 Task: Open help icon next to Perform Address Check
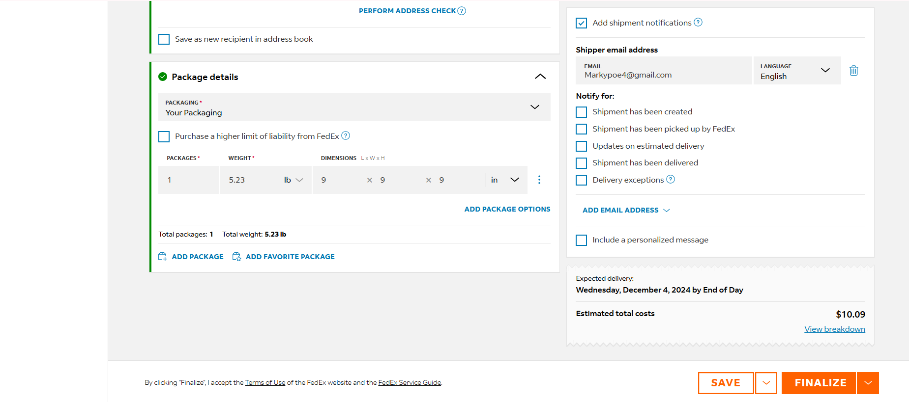click(x=462, y=11)
